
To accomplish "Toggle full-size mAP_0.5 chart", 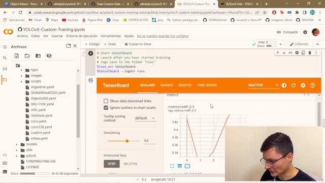I will click(172, 166).
